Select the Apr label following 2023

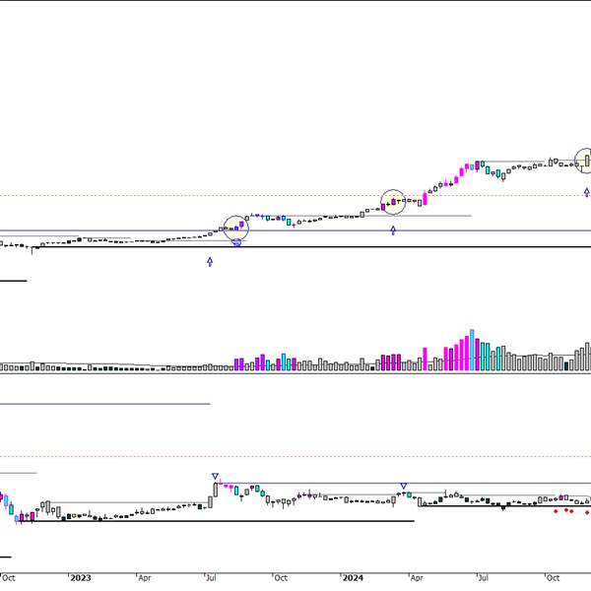(145, 578)
